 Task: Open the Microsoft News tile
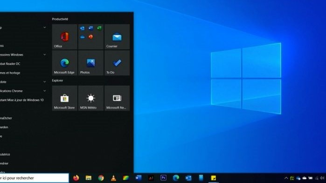point(117,98)
